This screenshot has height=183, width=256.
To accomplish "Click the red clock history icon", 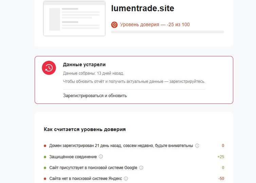I will pos(49,68).
